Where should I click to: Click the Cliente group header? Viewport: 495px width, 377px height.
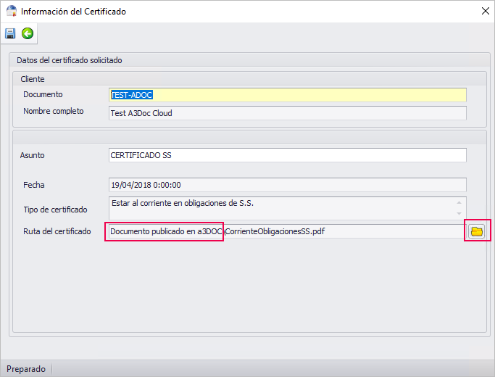[x=33, y=79]
